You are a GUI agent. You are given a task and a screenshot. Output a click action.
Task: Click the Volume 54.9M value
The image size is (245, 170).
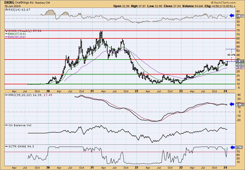192,6
